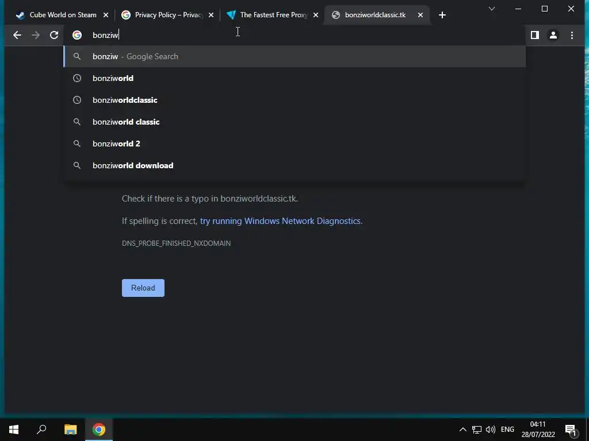This screenshot has height=441, width=589.
Task: Click 'Check if there is a typo' text
Action: click(210, 198)
